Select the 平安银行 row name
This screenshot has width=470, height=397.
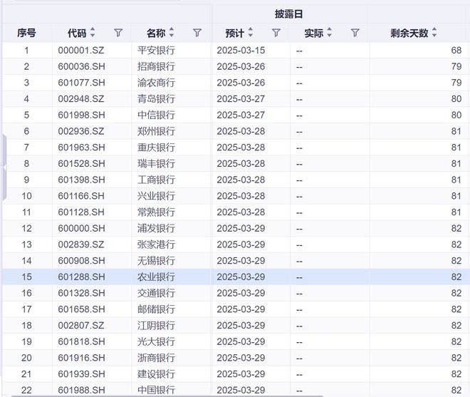coord(156,50)
